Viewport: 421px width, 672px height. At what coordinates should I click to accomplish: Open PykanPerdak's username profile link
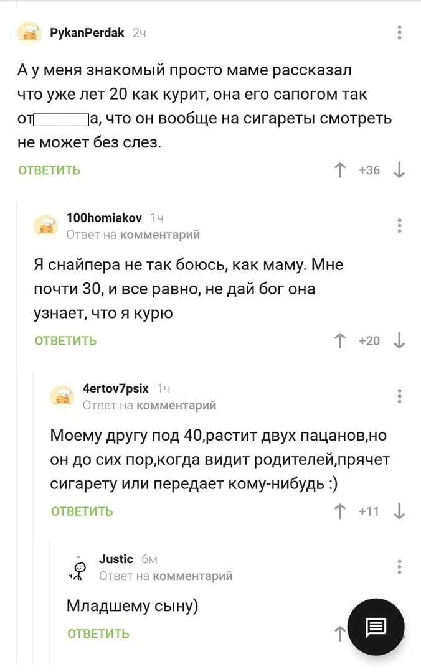pyautogui.click(x=87, y=32)
